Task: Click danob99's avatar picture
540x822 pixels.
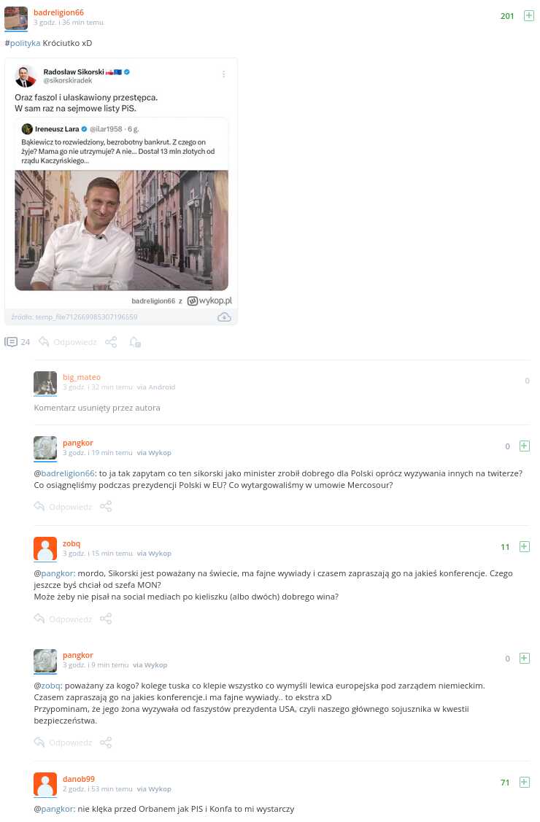Action: (x=45, y=784)
